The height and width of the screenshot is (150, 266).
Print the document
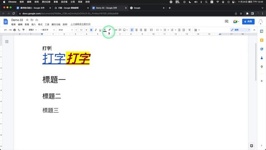[x=15, y=30]
